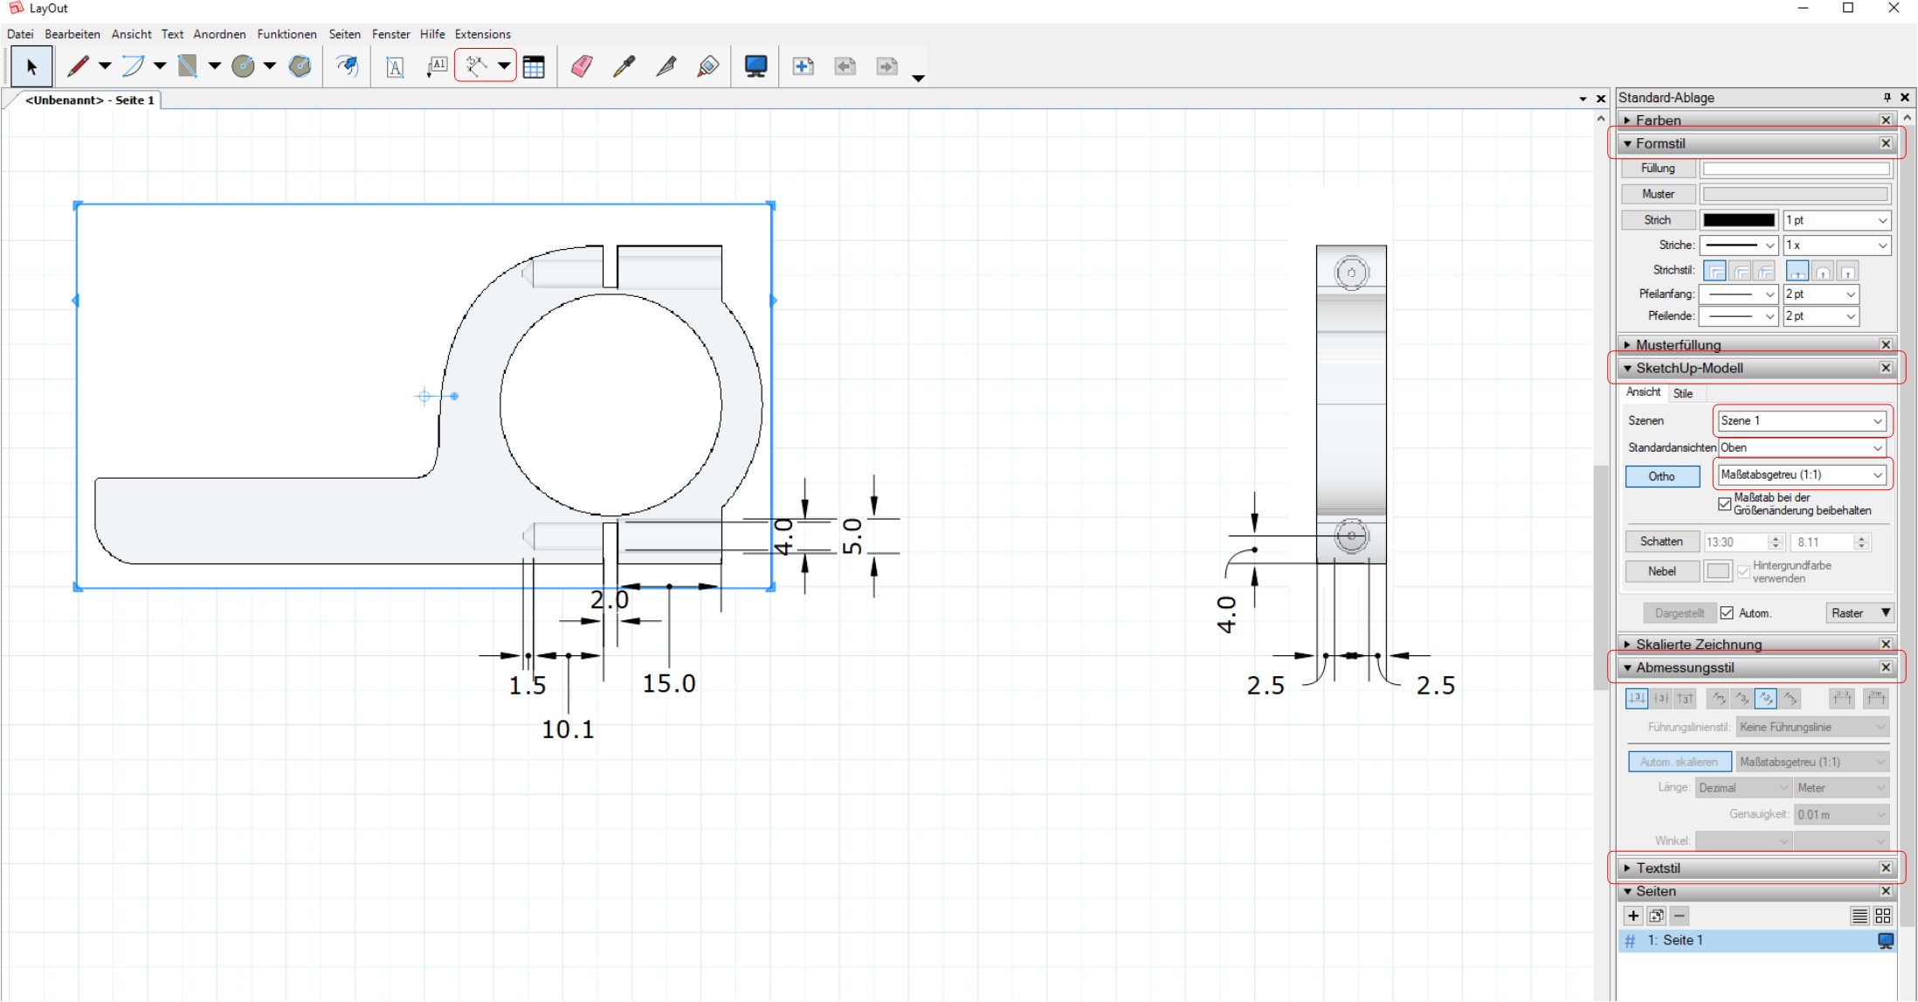1918x1002 pixels.
Task: Click the Add Page toolbar icon
Action: point(803,66)
